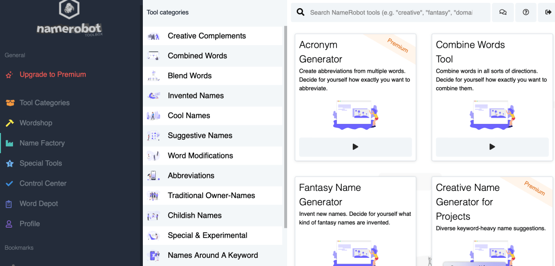Click the Wordshop hammer icon
The height and width of the screenshot is (266, 555).
(10, 123)
